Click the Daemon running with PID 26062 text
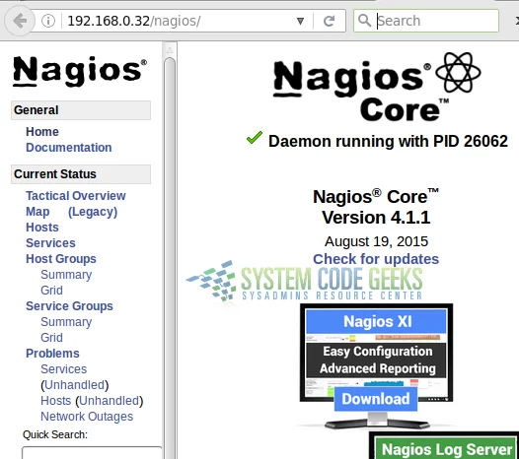 pyautogui.click(x=388, y=142)
